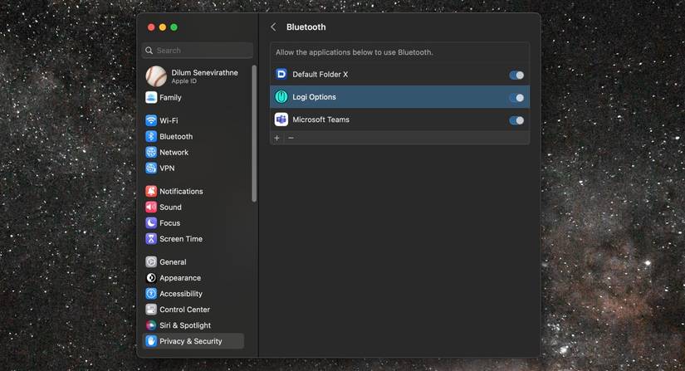This screenshot has width=685, height=371.
Task: Open the Focus moon icon
Action: click(151, 223)
